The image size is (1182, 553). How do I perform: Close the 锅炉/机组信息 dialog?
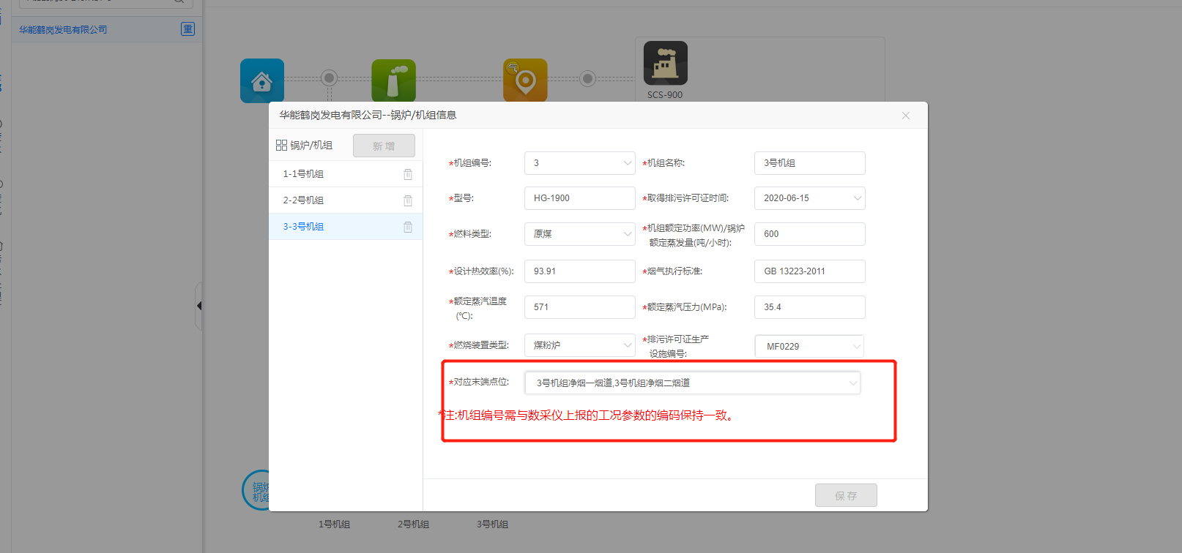click(906, 116)
